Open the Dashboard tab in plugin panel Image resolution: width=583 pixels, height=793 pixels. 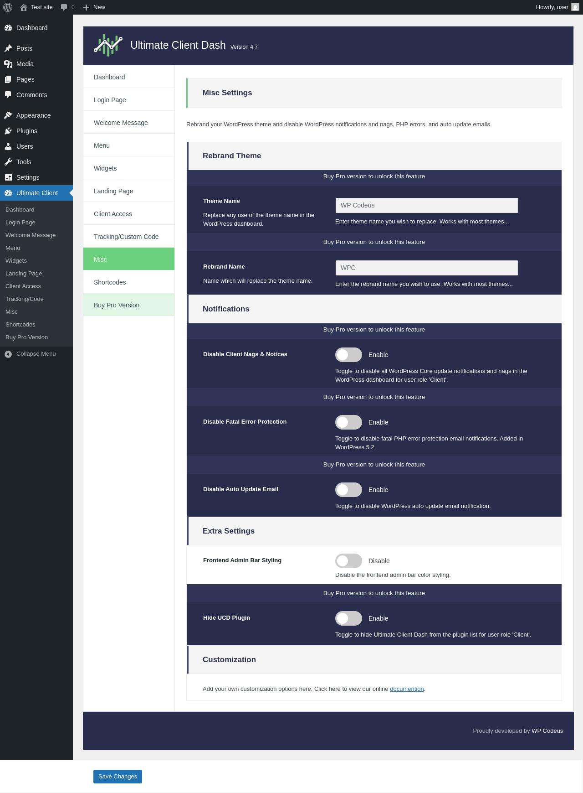tap(129, 77)
